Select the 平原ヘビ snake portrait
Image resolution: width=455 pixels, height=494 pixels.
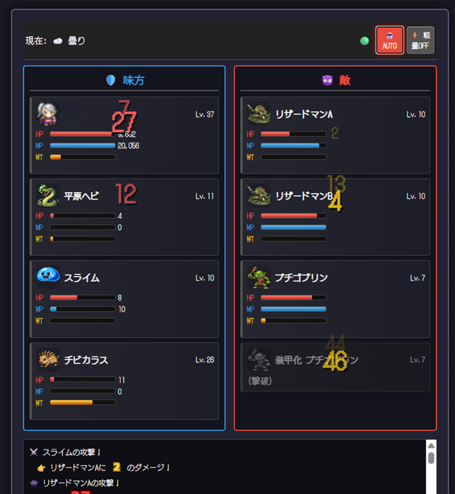coord(48,196)
